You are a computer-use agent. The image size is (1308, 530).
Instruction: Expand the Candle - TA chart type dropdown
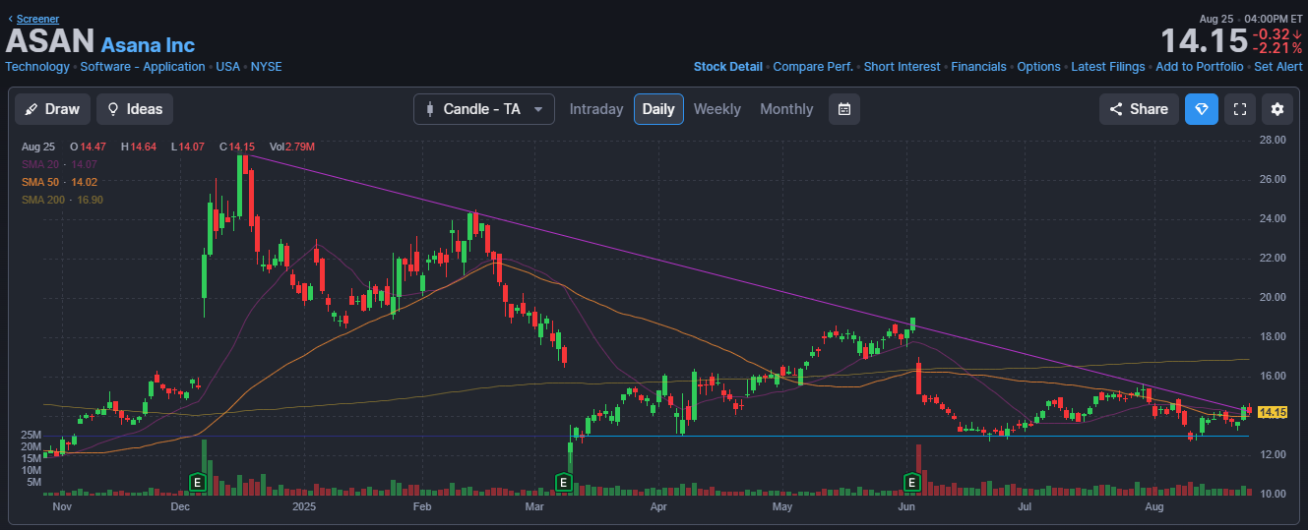pyautogui.click(x=483, y=109)
